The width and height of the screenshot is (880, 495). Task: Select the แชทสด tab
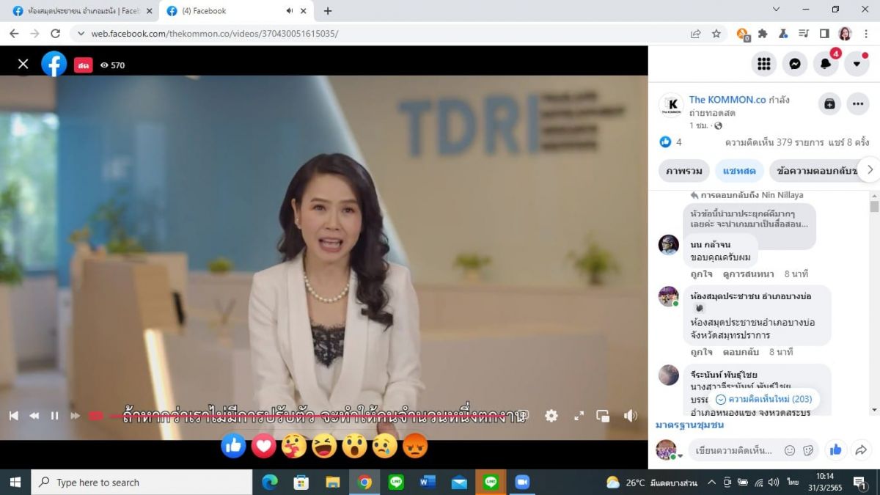739,171
